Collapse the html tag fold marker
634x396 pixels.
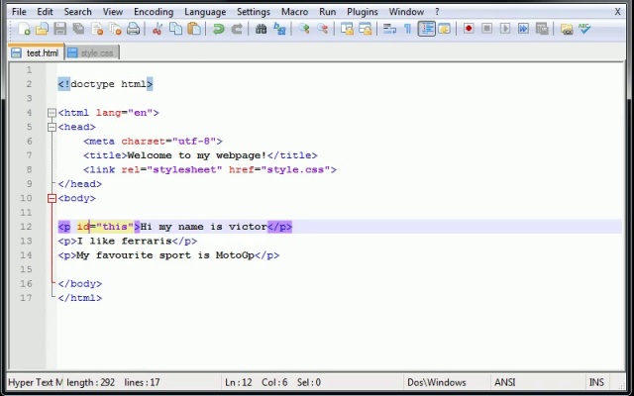click(52, 113)
